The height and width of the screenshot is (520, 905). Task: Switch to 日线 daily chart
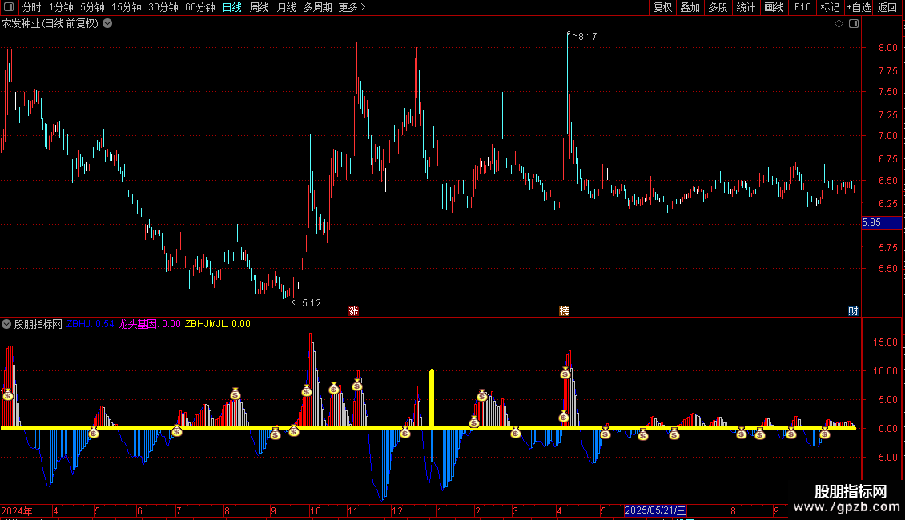232,7
